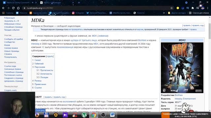Open a new browser tab
211x118 pixels.
(x=79, y=3)
